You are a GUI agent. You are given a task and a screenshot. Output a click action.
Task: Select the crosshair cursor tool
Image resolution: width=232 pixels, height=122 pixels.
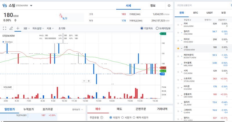[x=18, y=28]
